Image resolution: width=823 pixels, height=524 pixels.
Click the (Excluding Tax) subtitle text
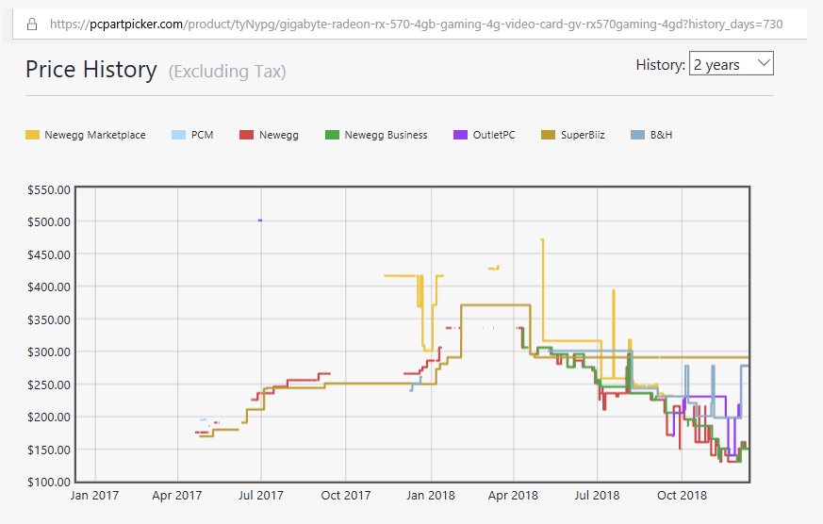pyautogui.click(x=227, y=72)
